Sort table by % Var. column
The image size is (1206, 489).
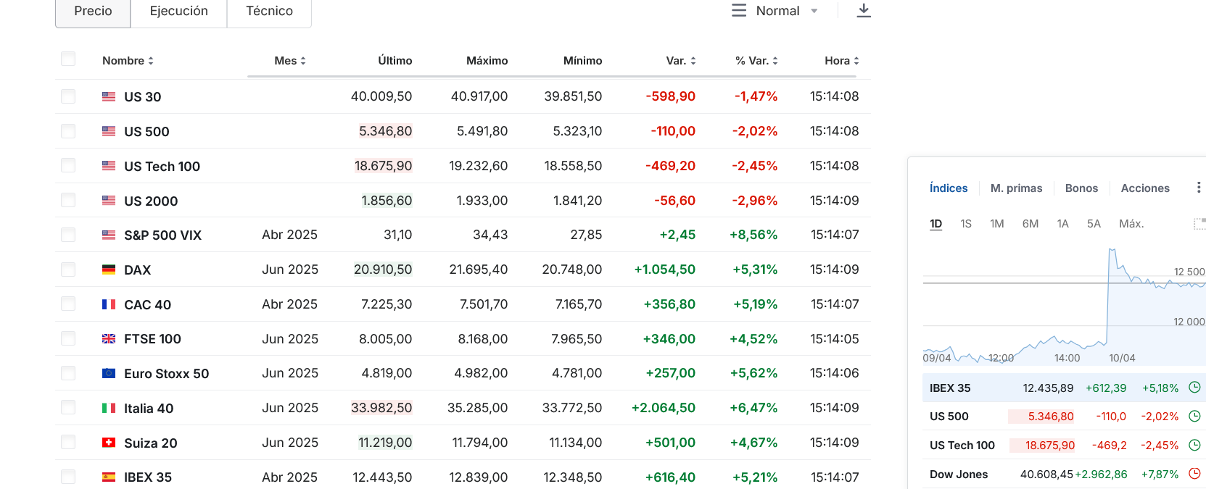point(756,61)
